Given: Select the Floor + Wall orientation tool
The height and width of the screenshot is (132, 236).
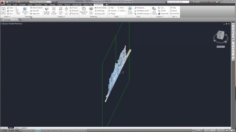Looking at the screenshot, I should [18, 11].
